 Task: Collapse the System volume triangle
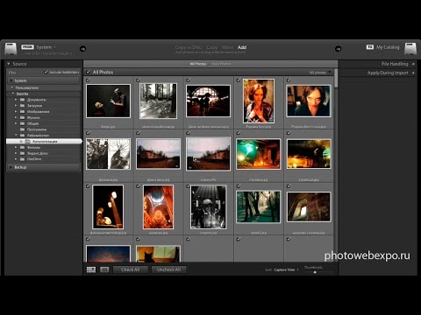point(11,80)
